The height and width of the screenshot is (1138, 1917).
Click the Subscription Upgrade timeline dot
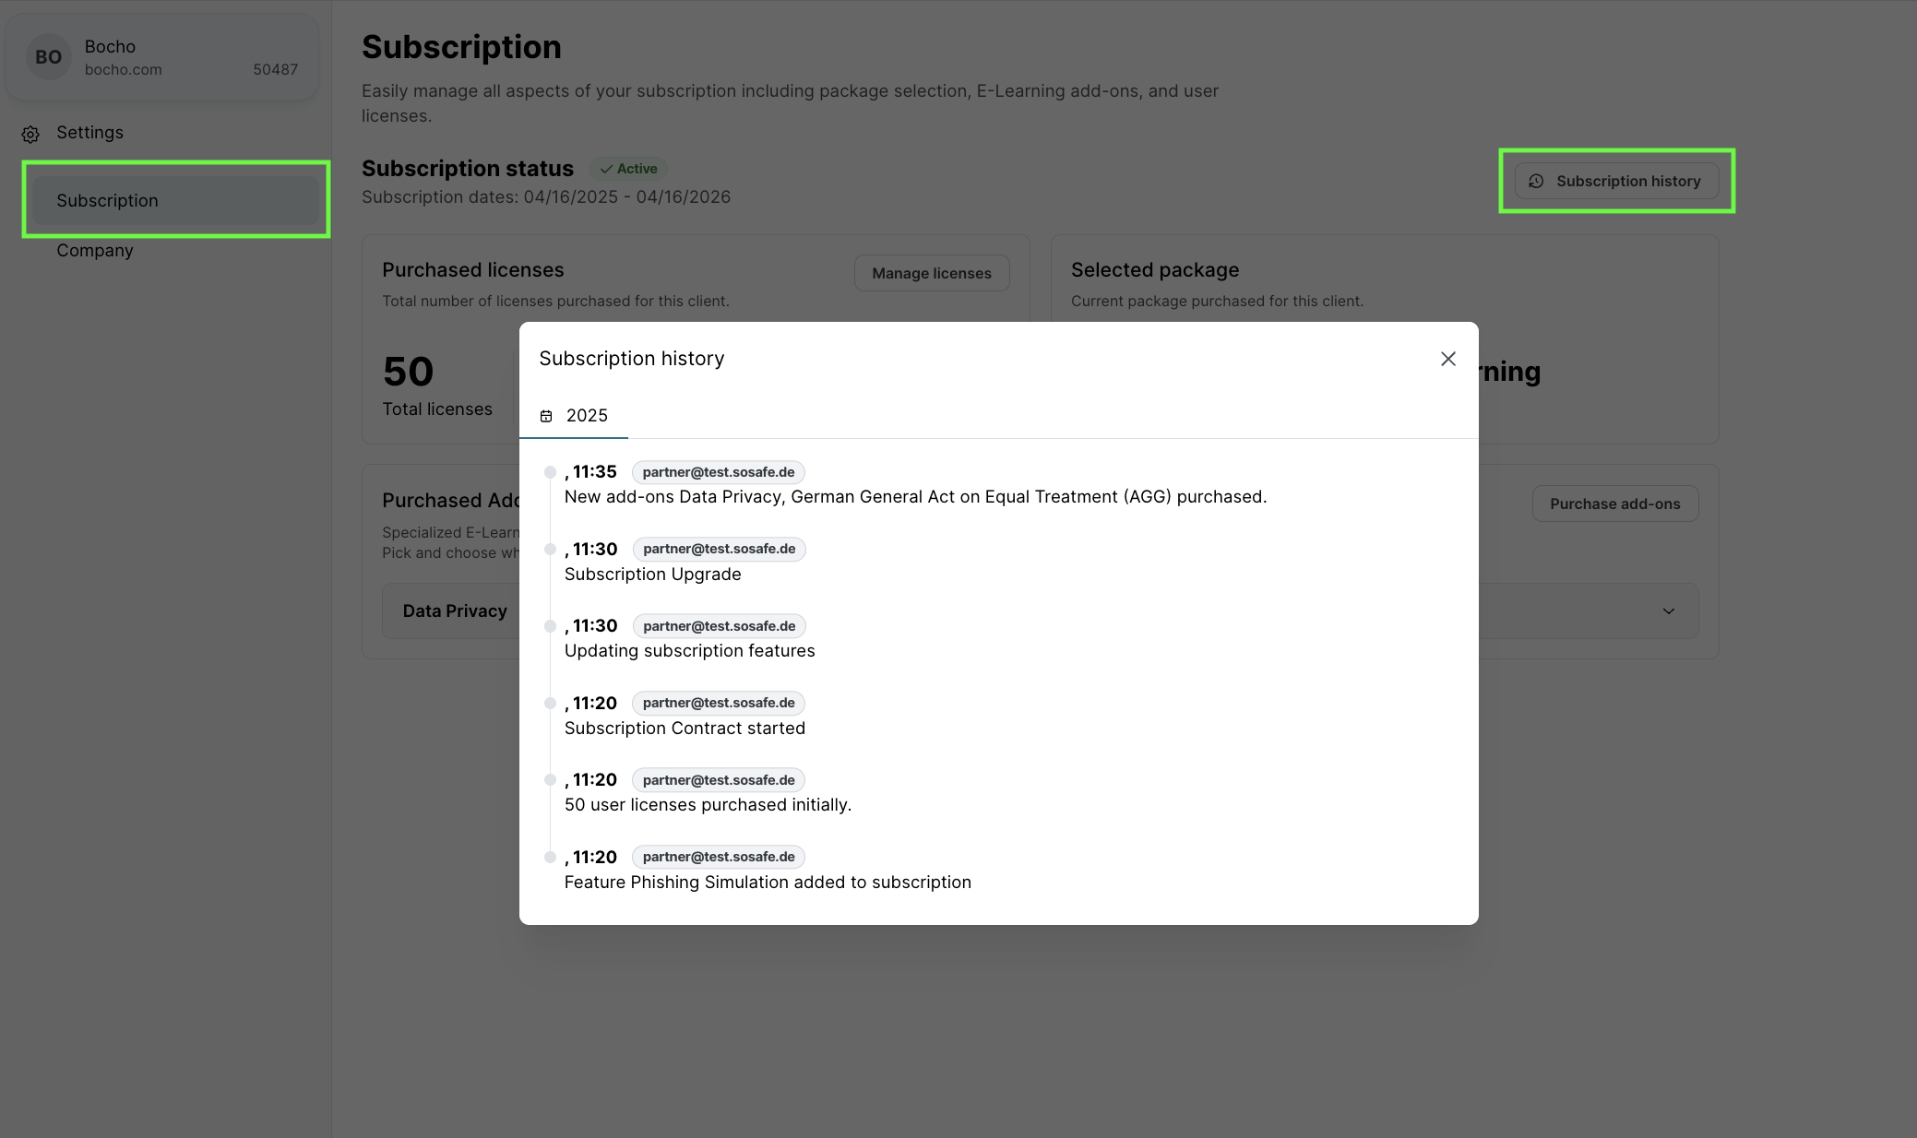550,550
